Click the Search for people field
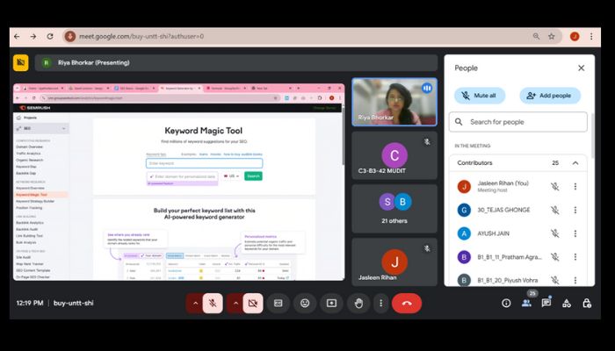The width and height of the screenshot is (615, 351). coord(518,122)
